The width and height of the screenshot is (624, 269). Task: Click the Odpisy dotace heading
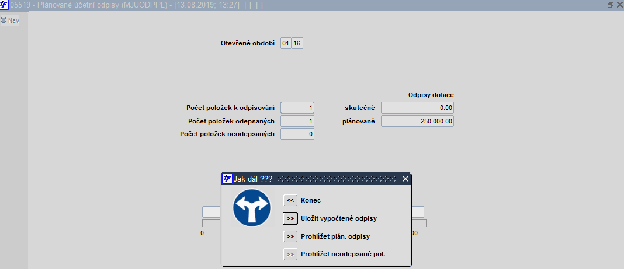[x=431, y=95]
